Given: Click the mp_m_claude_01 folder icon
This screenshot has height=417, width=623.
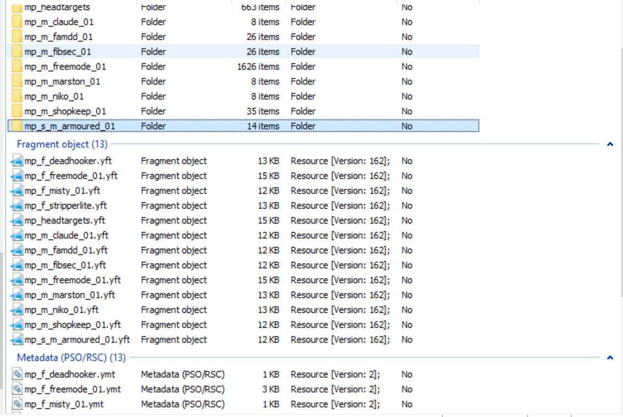Looking at the screenshot, I should point(17,22).
